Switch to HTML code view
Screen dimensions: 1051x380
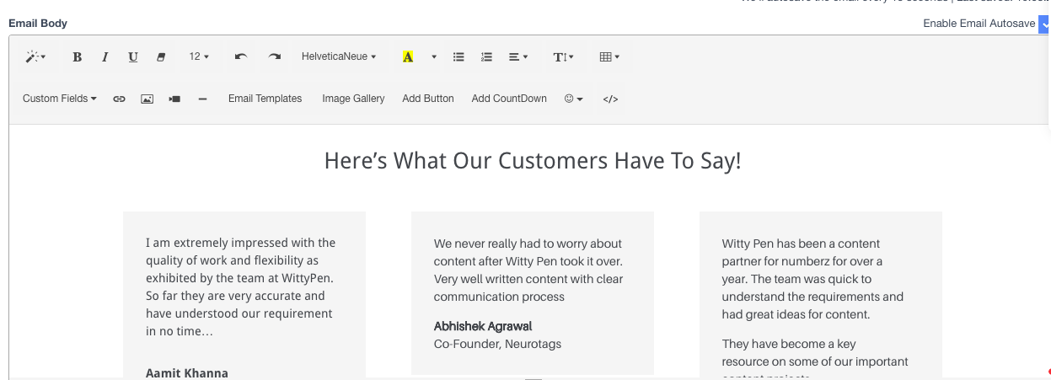point(611,99)
